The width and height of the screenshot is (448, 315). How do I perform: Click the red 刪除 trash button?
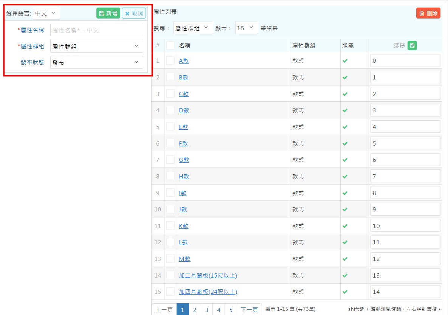tap(428, 13)
